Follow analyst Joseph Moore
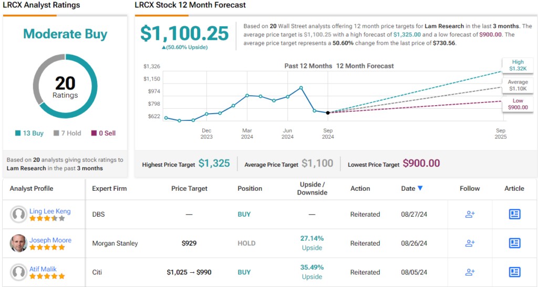Screen dimensions: 538x287 click(470, 243)
